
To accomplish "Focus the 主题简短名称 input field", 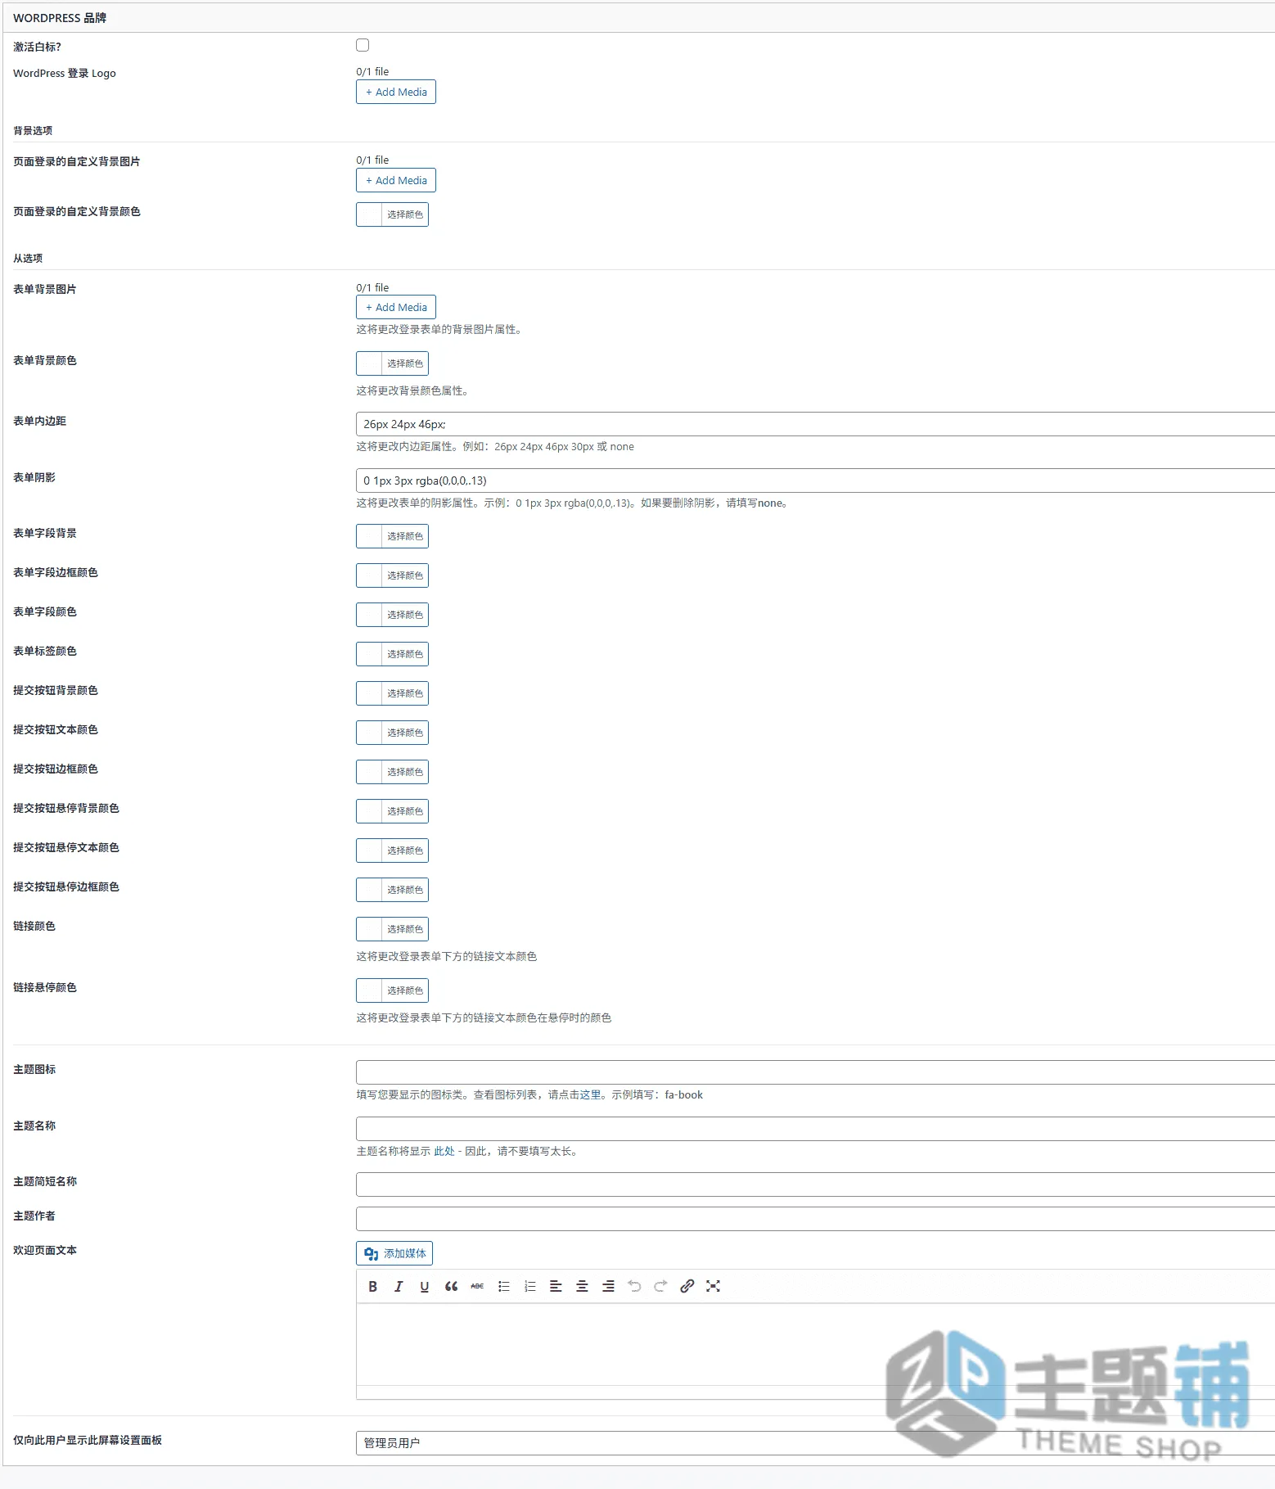I will tap(815, 1184).
